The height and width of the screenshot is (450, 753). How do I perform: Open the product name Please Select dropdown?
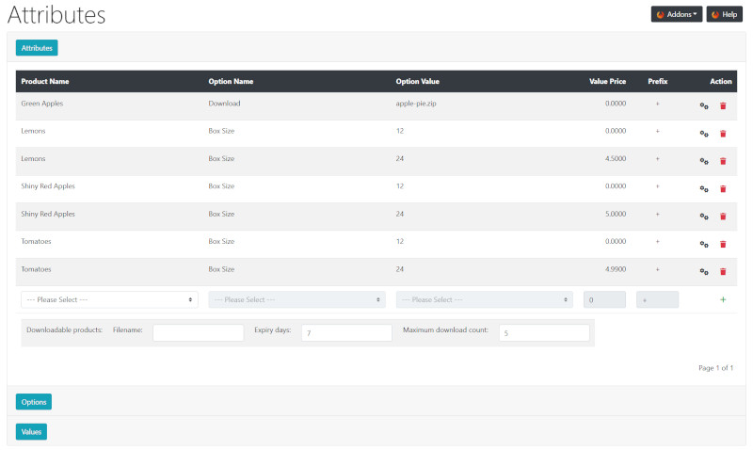pyautogui.click(x=109, y=299)
